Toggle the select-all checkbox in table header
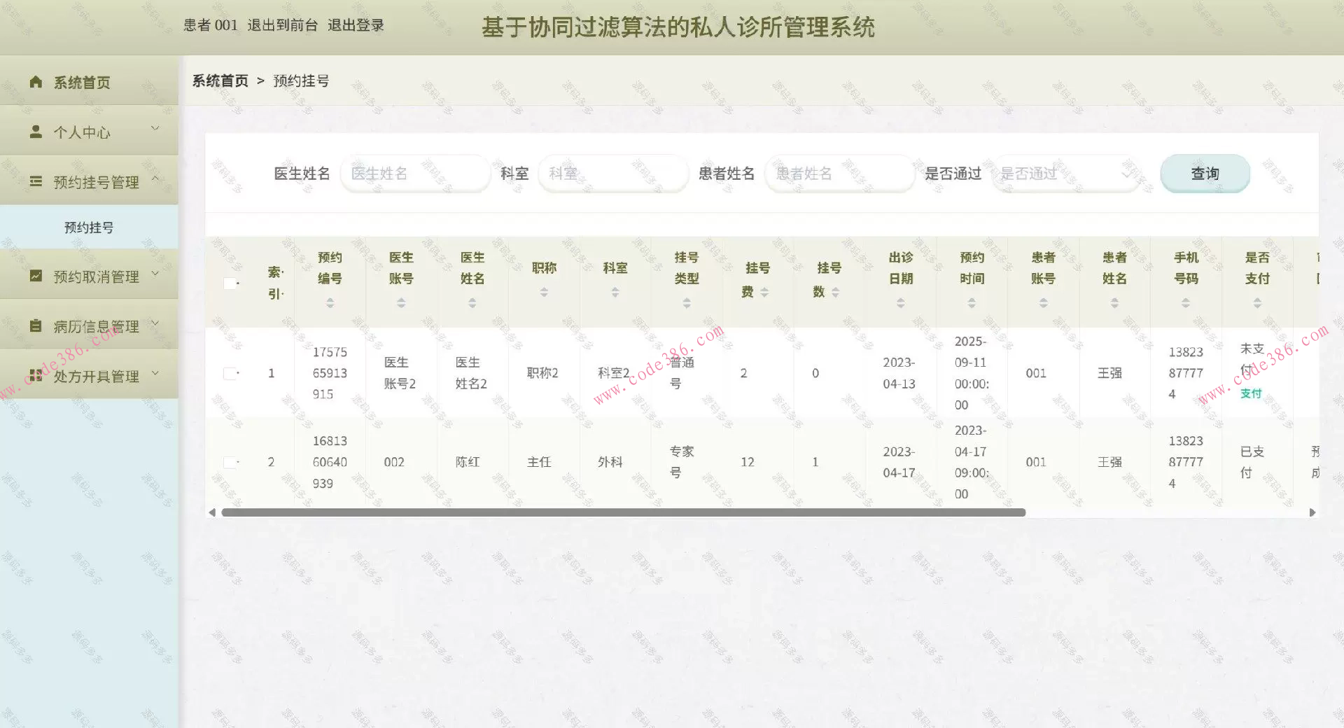1344x728 pixels. pos(231,283)
